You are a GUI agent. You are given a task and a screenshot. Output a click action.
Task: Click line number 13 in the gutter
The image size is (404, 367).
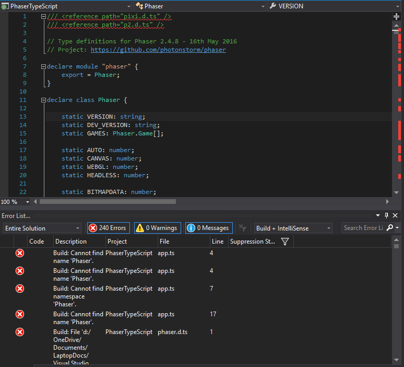pos(23,117)
